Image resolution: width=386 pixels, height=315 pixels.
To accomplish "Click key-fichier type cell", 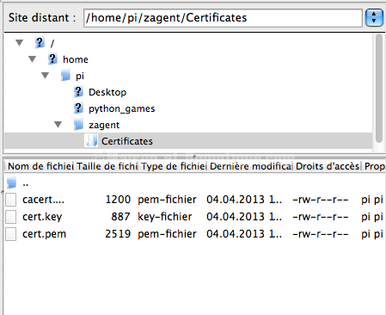I will pos(165,217).
